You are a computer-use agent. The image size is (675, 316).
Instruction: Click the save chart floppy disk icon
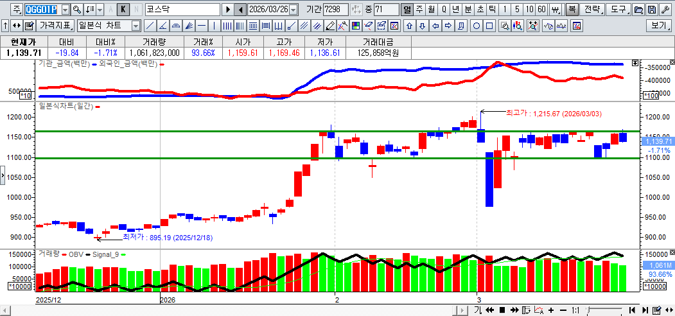point(652,10)
